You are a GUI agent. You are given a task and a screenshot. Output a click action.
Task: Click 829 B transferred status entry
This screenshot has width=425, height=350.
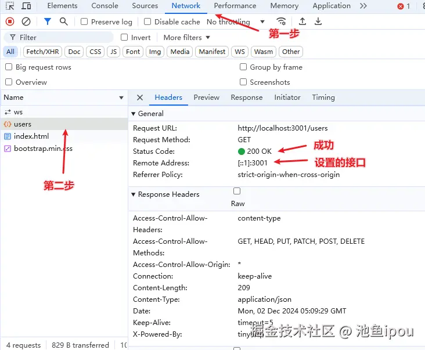coord(80,345)
